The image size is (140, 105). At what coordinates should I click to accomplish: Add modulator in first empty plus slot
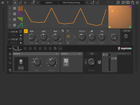pyautogui.click(x=25, y=48)
